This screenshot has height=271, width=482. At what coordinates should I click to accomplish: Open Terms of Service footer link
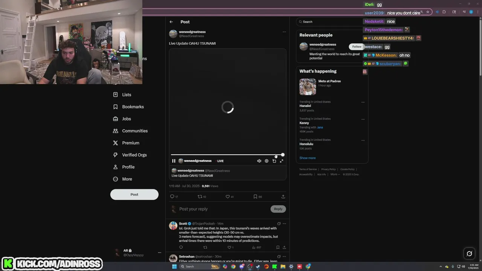pos(308,169)
